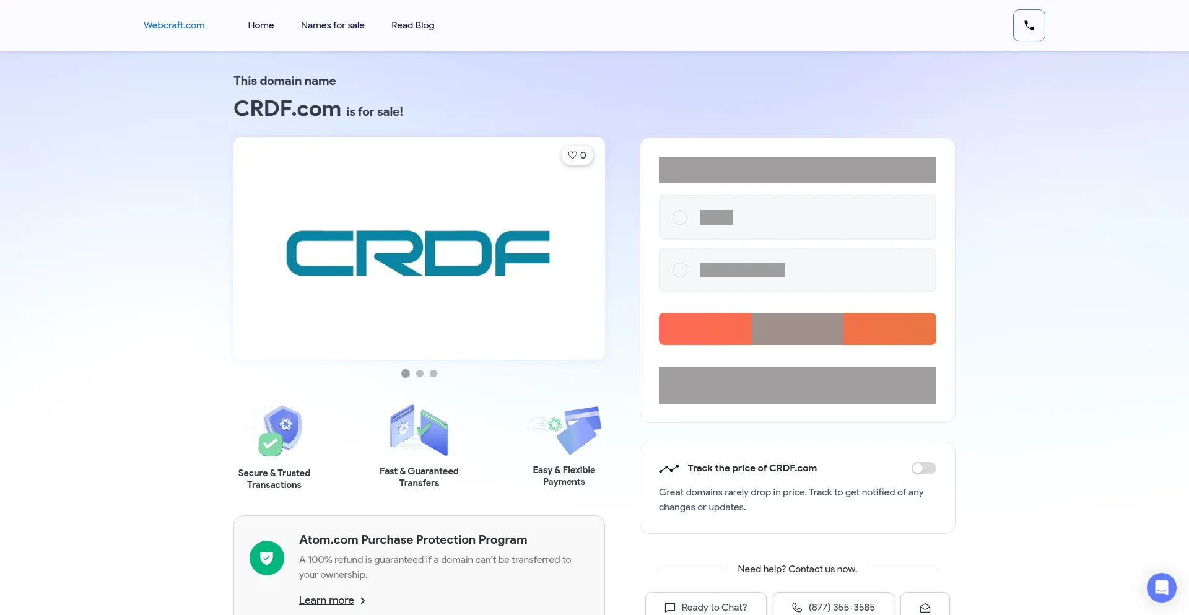Like the domain with heart icon

click(577, 155)
